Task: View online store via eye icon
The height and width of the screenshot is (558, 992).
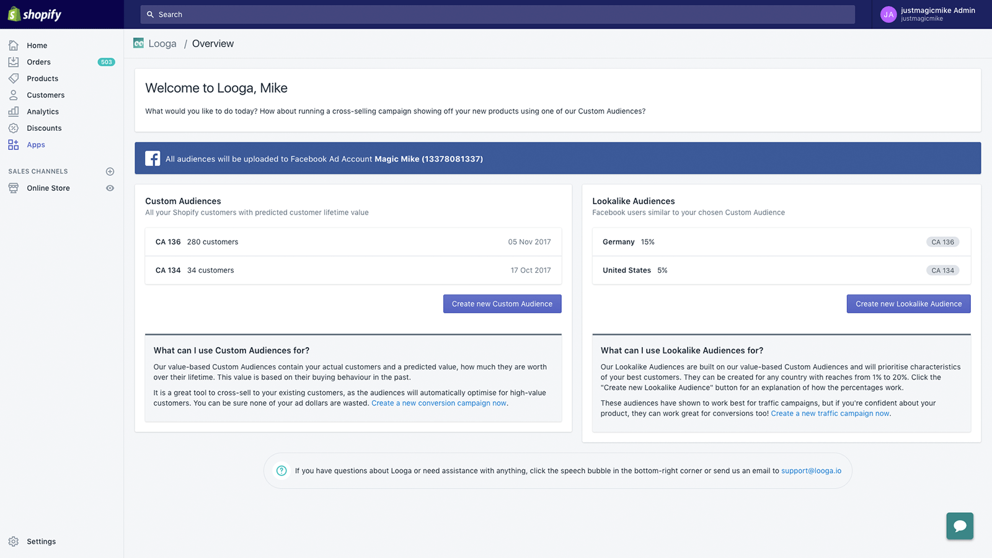Action: click(110, 188)
